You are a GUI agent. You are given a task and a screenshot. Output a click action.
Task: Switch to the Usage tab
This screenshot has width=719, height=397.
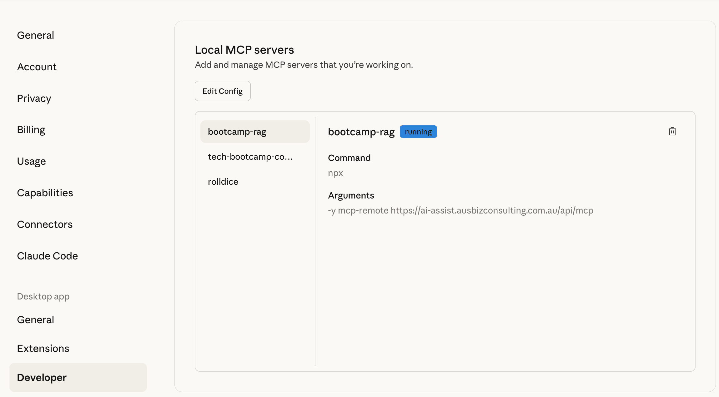(x=32, y=161)
